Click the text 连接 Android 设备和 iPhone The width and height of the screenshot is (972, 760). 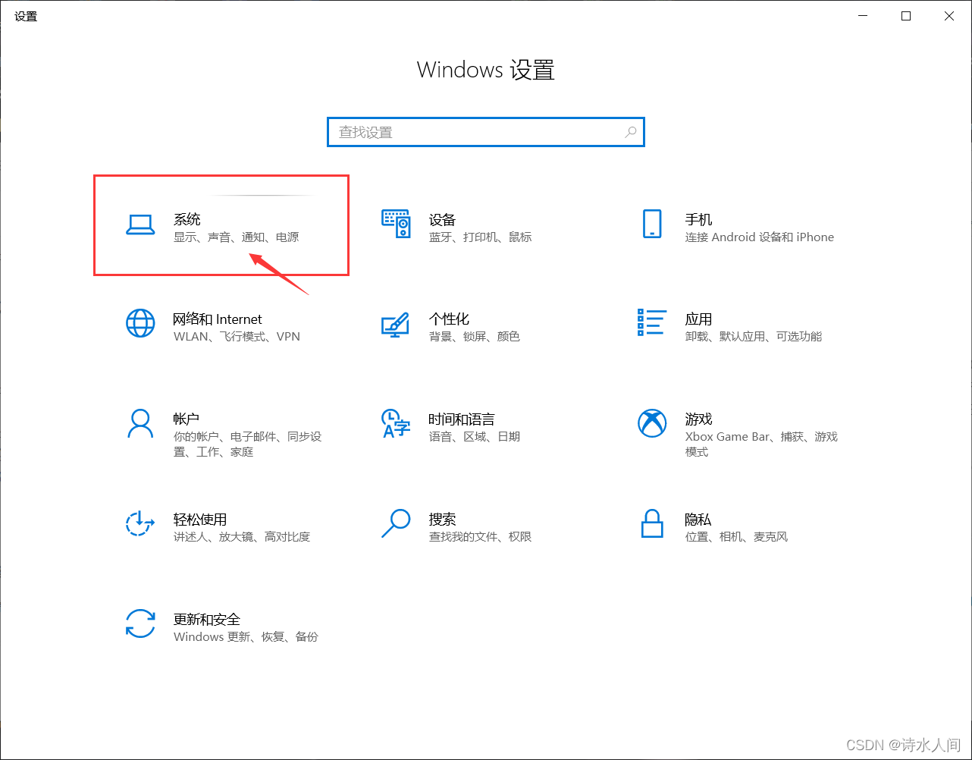(x=760, y=237)
